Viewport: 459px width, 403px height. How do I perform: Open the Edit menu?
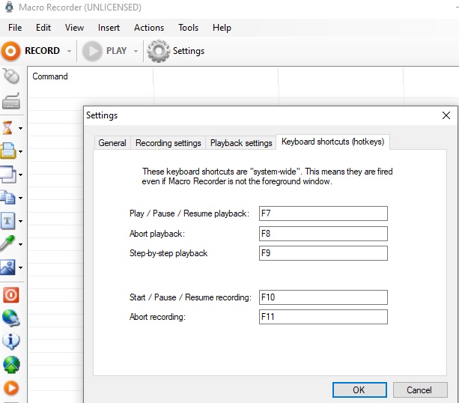[43, 28]
